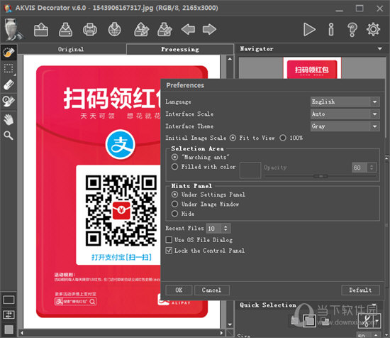The image size is (390, 338).
Task: Select Marching ants selection style
Action: pyautogui.click(x=175, y=157)
